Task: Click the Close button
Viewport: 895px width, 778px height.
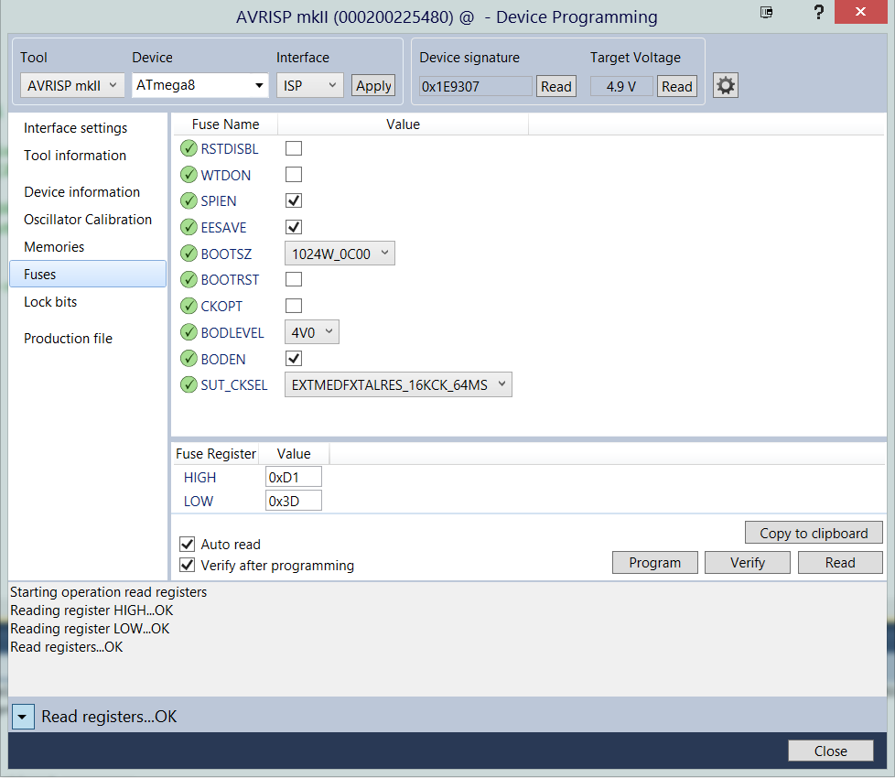Action: pyautogui.click(x=831, y=751)
